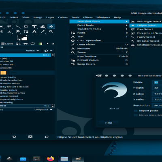Select the Fuzzy Select wand tool in toolbox
The height and width of the screenshot is (162, 162).
18,27
